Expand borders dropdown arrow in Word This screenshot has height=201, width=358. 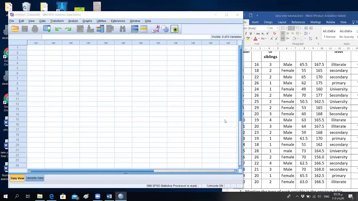coord(305,39)
